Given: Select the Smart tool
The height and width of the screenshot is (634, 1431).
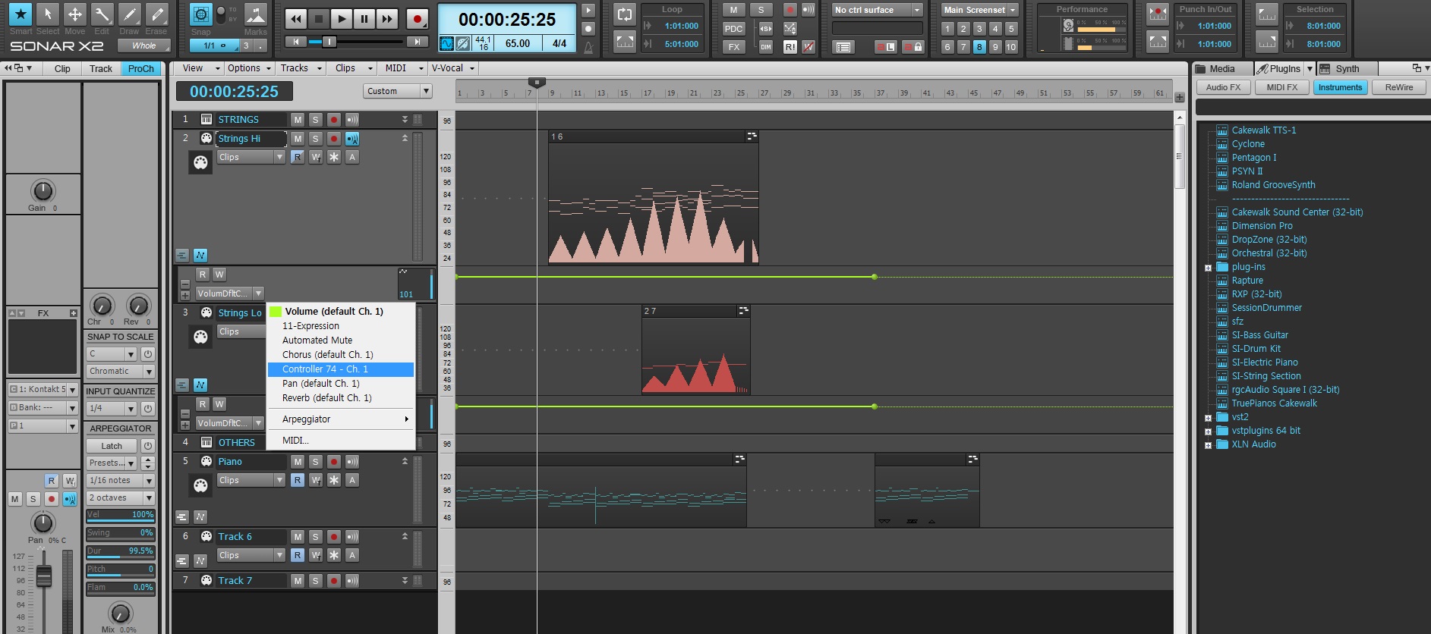Looking at the screenshot, I should [20, 14].
